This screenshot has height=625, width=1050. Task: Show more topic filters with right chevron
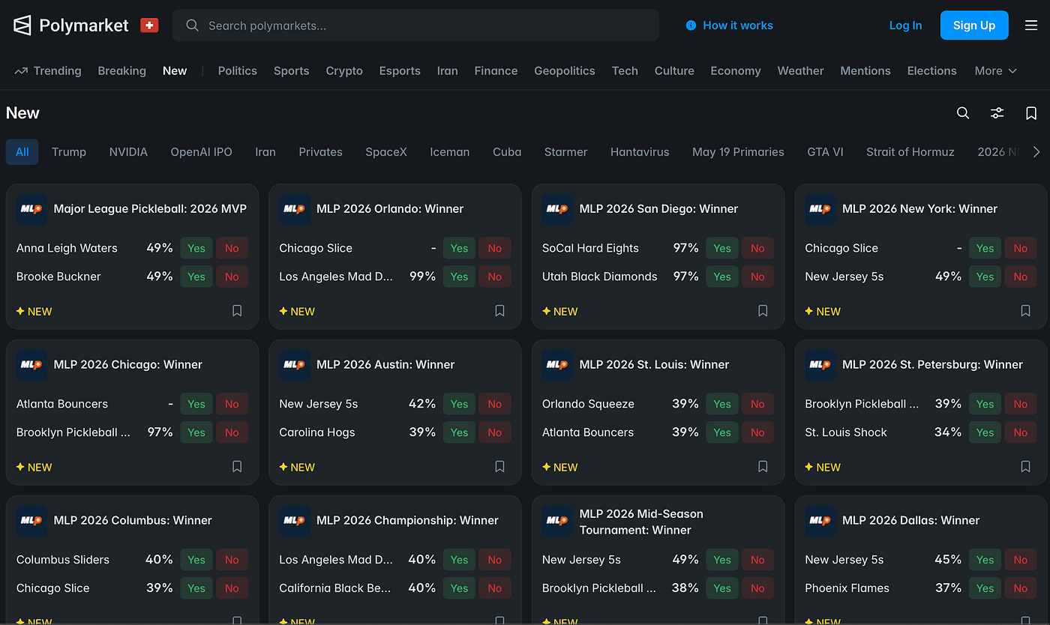click(x=1036, y=152)
